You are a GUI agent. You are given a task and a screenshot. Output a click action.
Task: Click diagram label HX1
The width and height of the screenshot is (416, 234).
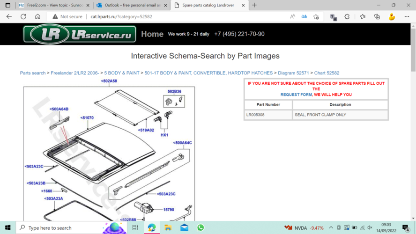point(164,135)
